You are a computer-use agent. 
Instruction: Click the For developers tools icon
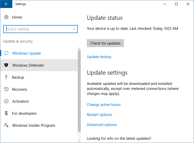(6, 113)
